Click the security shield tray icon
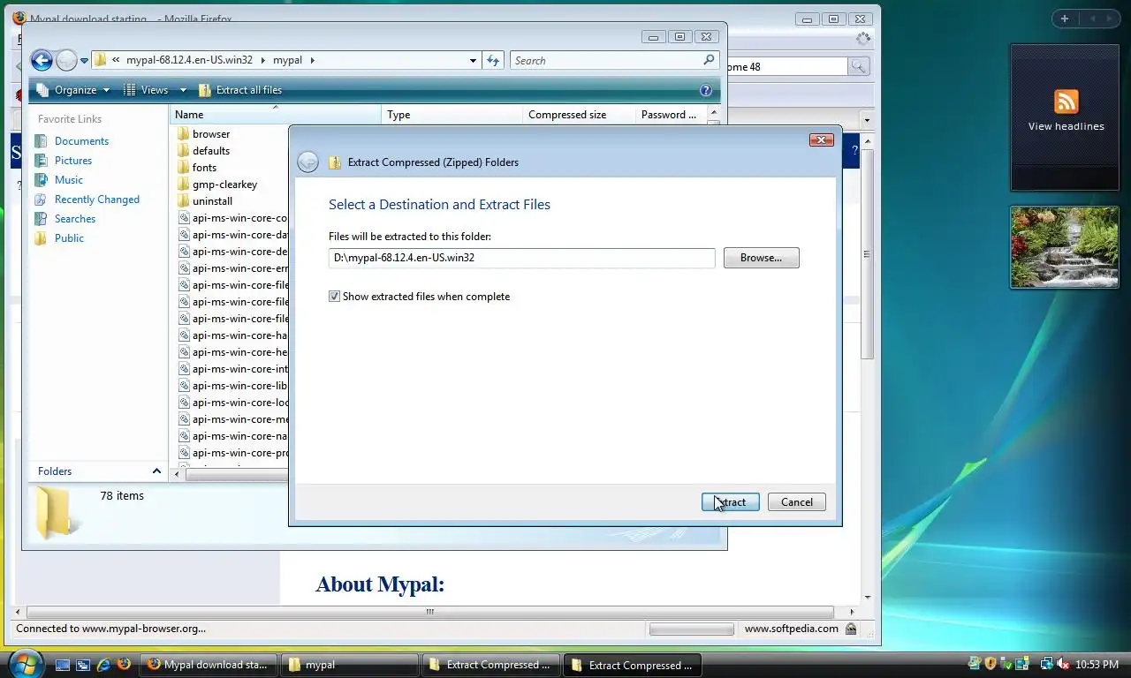 [991, 664]
